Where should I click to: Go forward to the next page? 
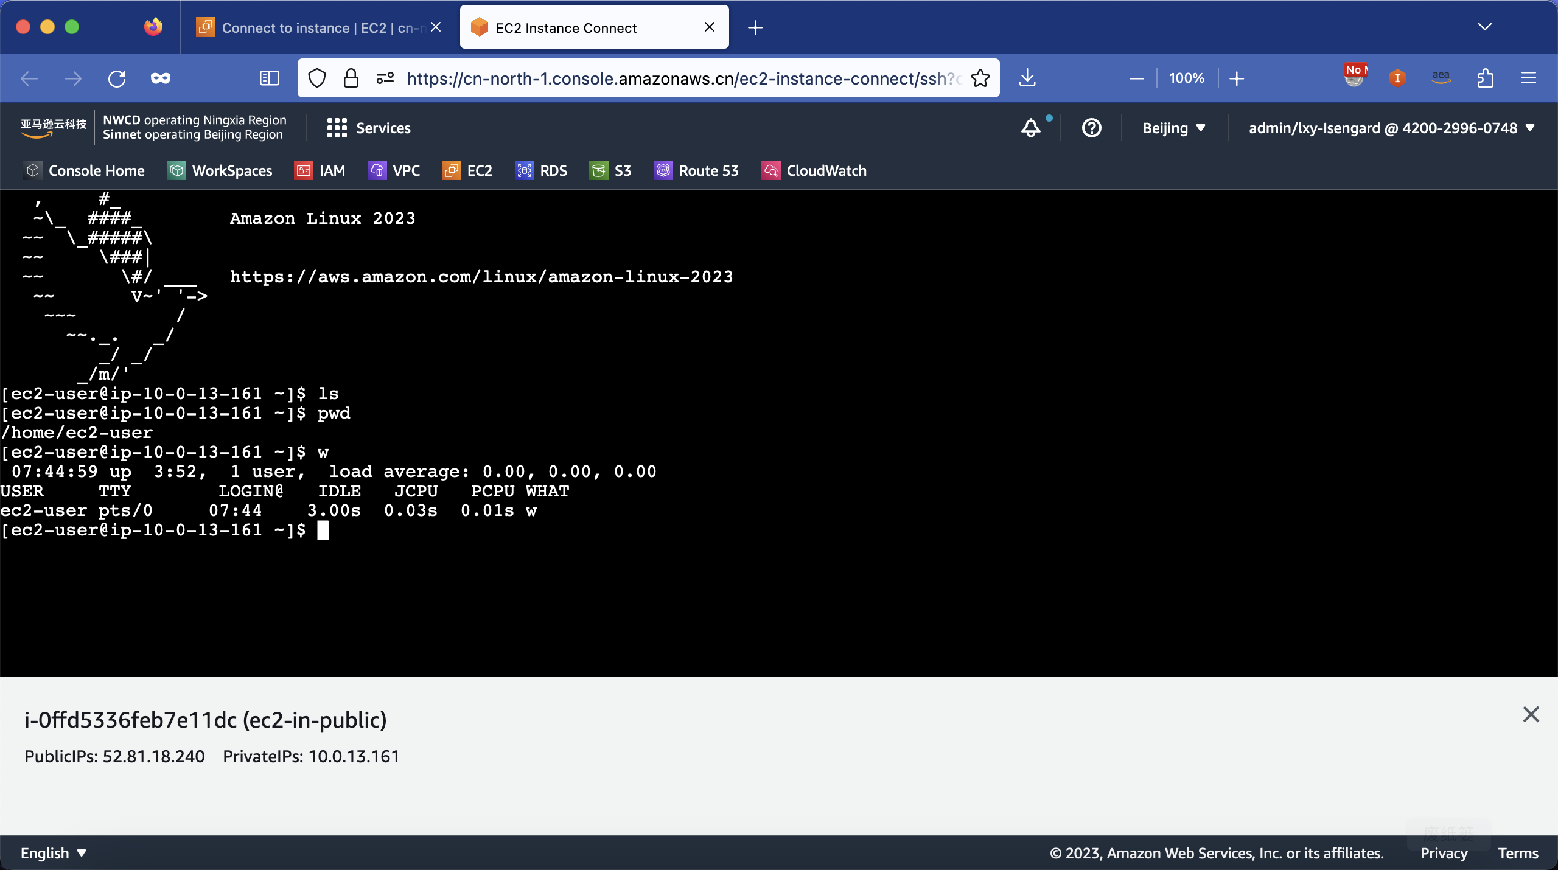point(73,78)
